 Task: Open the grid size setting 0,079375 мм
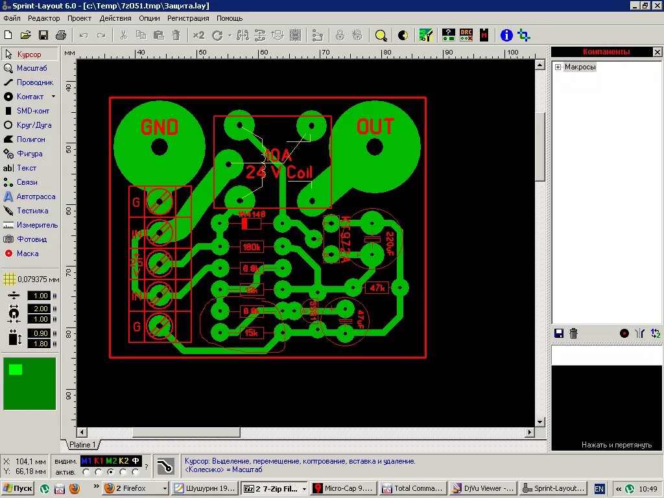pyautogui.click(x=30, y=279)
